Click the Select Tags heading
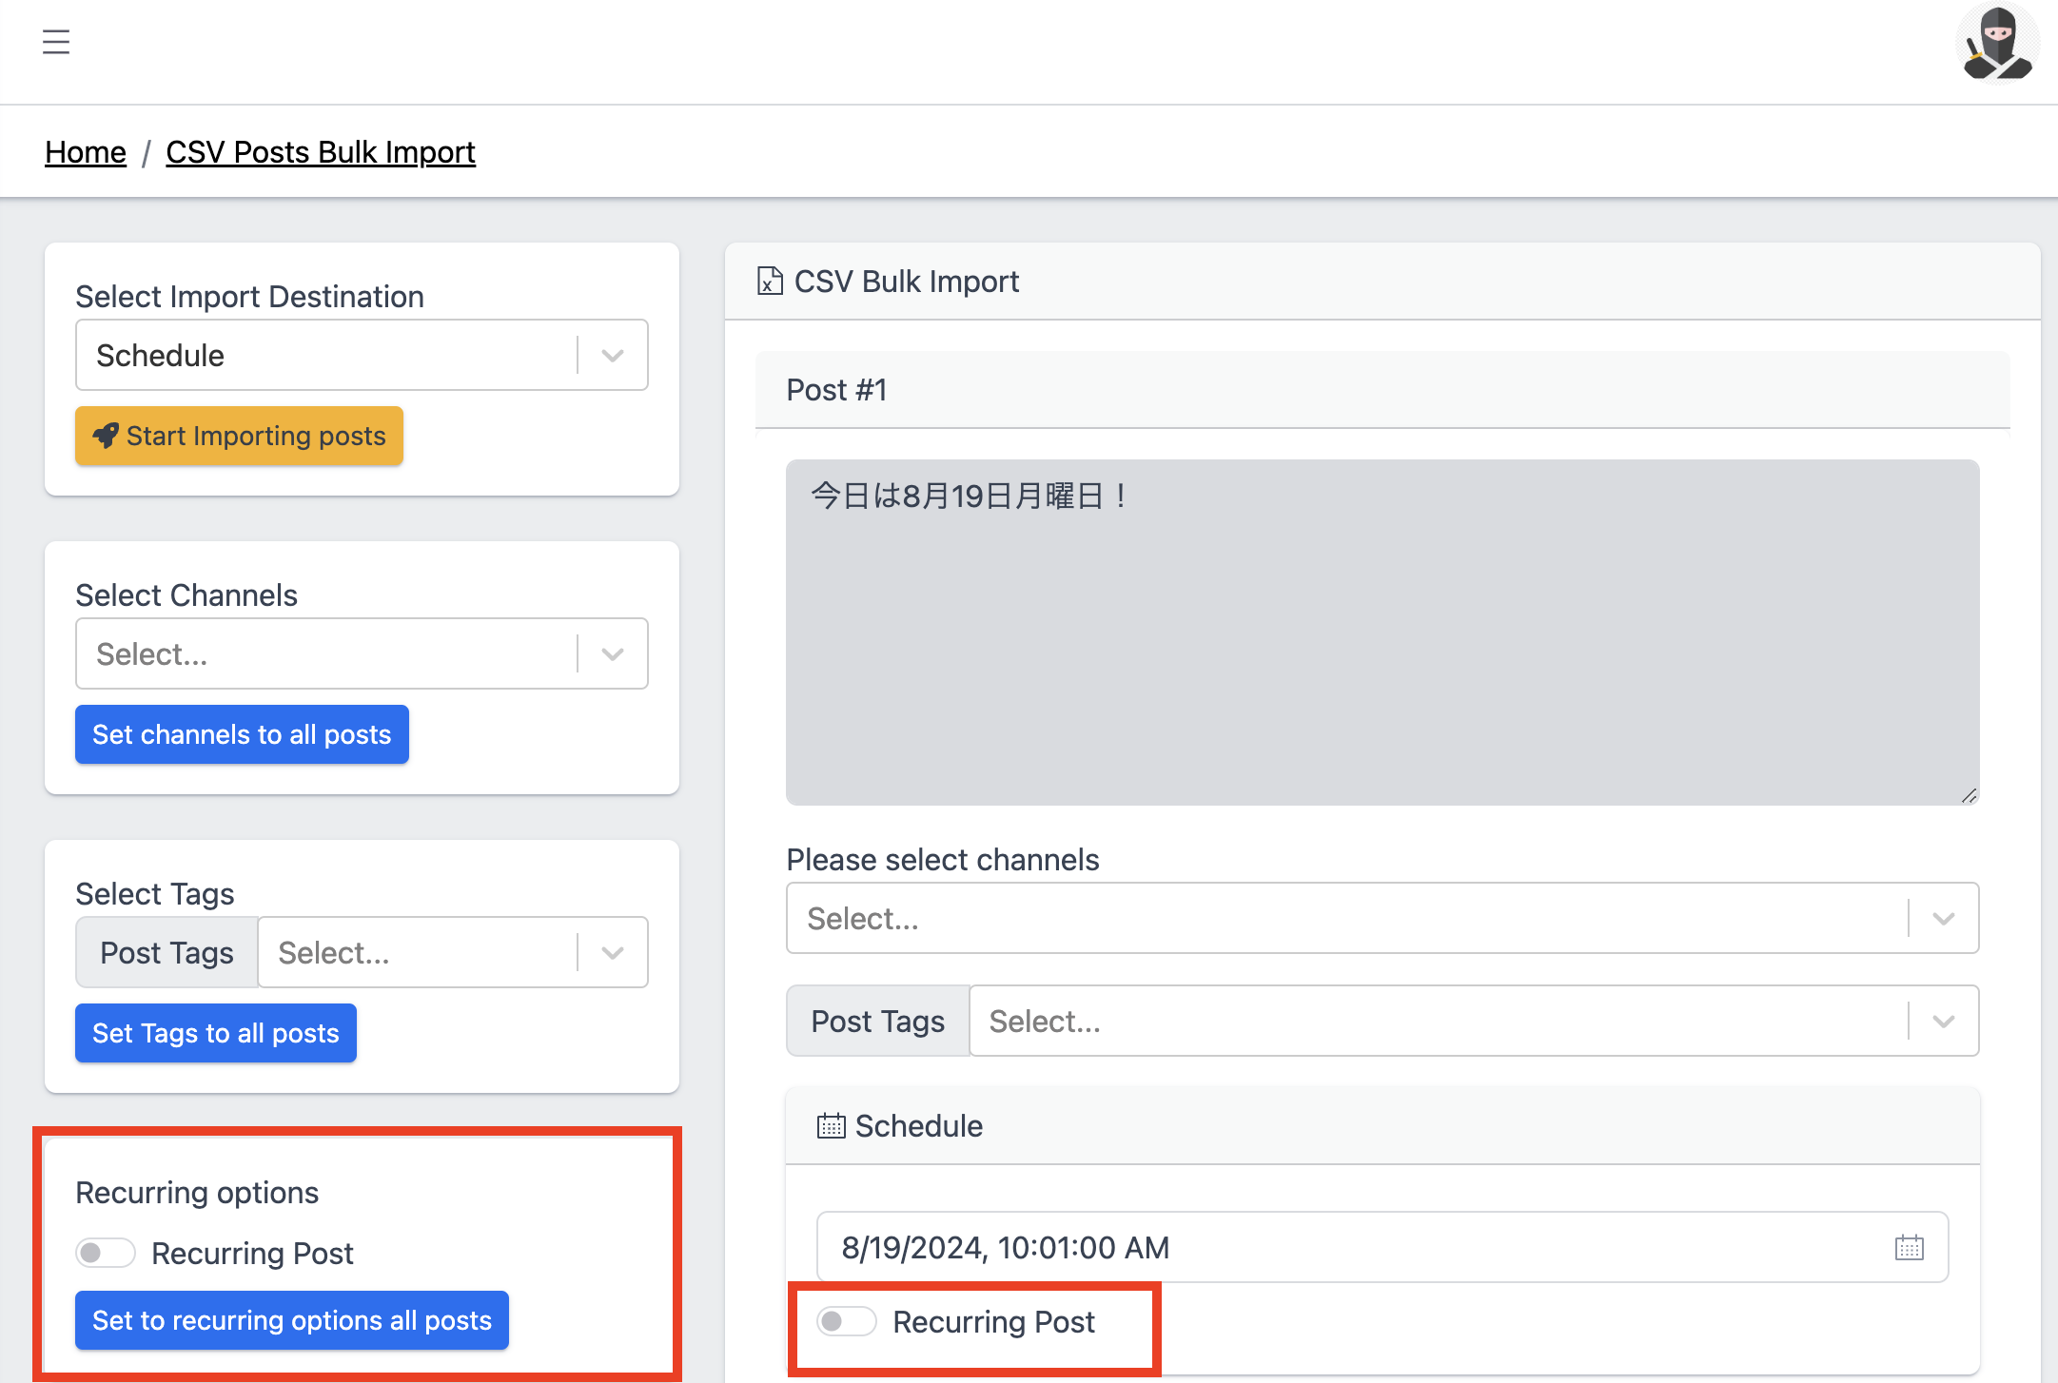Viewport: 2058px width, 1383px height. [155, 894]
